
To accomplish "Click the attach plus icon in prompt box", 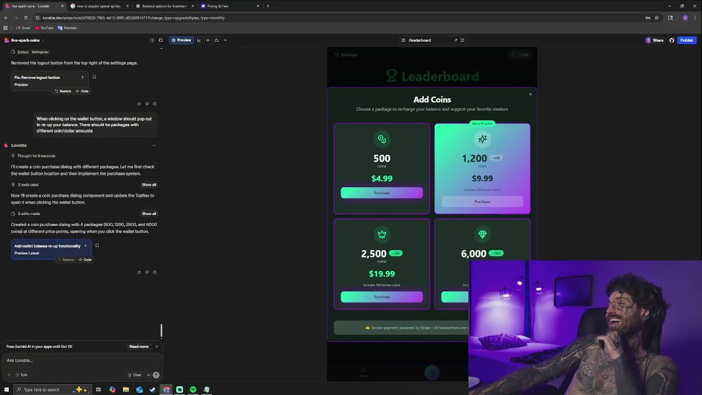I will (x=9, y=375).
